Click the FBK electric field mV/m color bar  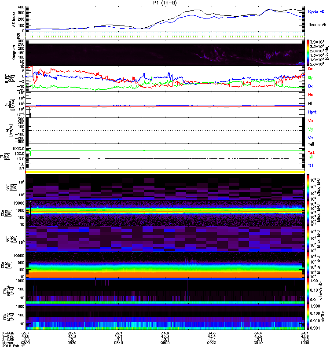pos(308,291)
